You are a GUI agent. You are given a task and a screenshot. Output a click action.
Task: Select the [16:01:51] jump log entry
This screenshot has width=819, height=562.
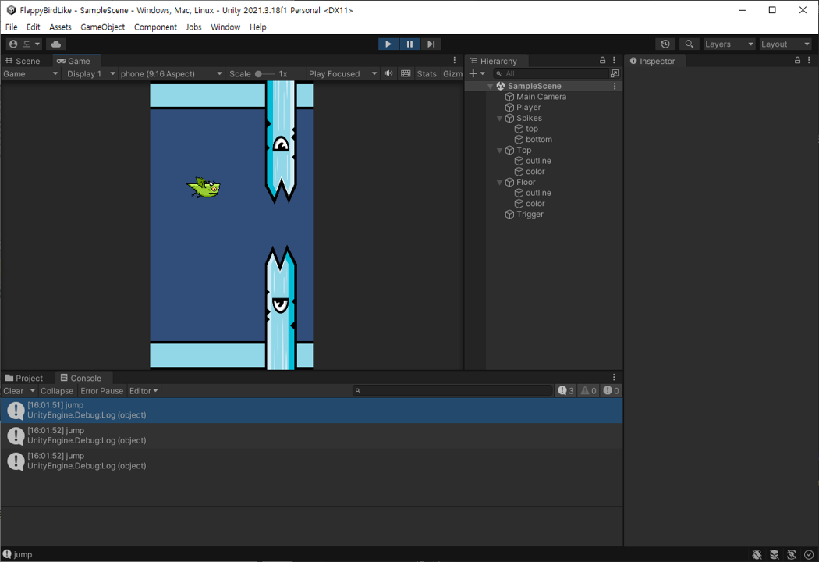(312, 411)
